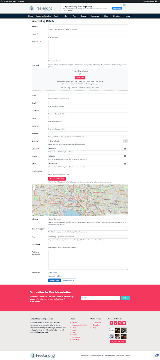This screenshot has height=360, width=160.
Task: Click the Preview Listing button
Action: 68,280
